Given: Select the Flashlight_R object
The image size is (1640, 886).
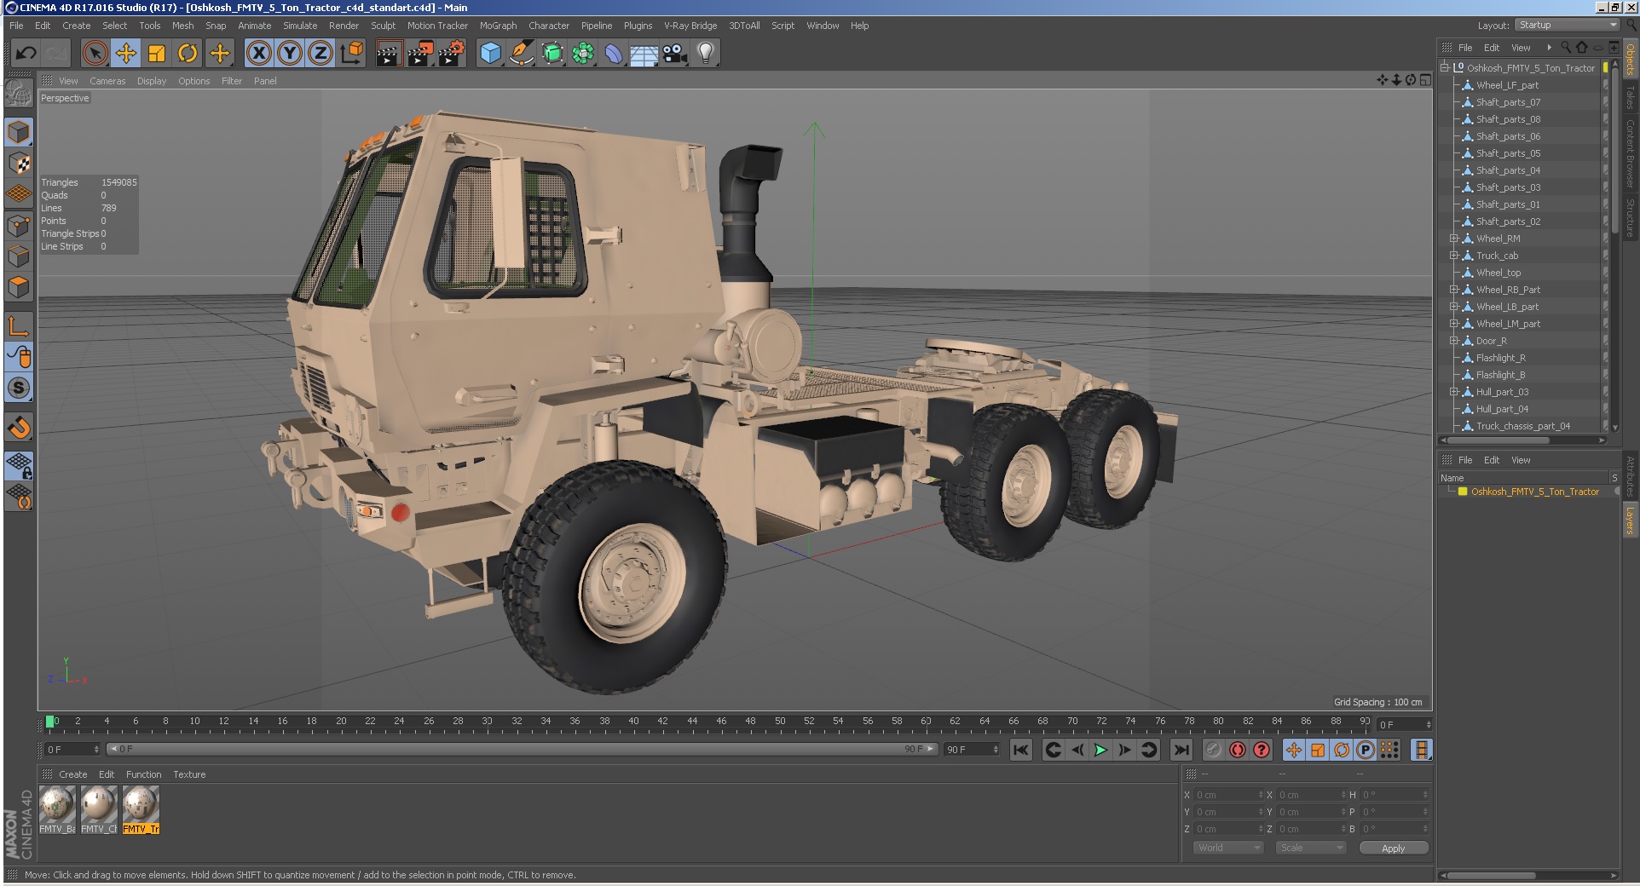Looking at the screenshot, I should click(x=1500, y=358).
